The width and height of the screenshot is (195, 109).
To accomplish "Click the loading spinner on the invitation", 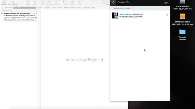I will [x=167, y=15].
